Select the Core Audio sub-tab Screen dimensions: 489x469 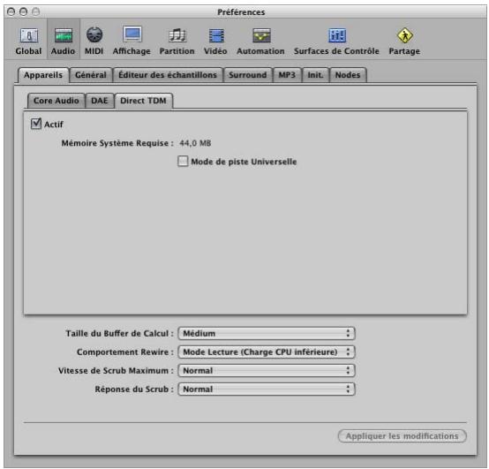click(x=56, y=101)
